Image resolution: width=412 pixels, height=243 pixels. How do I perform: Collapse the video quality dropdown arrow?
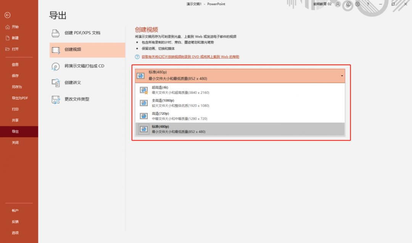pyautogui.click(x=342, y=76)
